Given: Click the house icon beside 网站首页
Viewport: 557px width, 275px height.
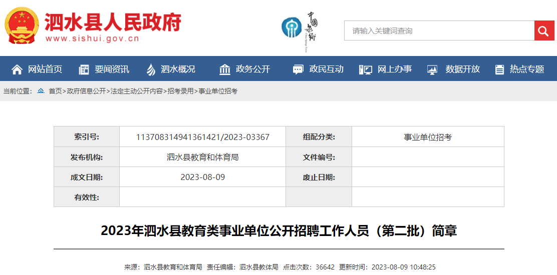Looking at the screenshot, I should (x=17, y=69).
